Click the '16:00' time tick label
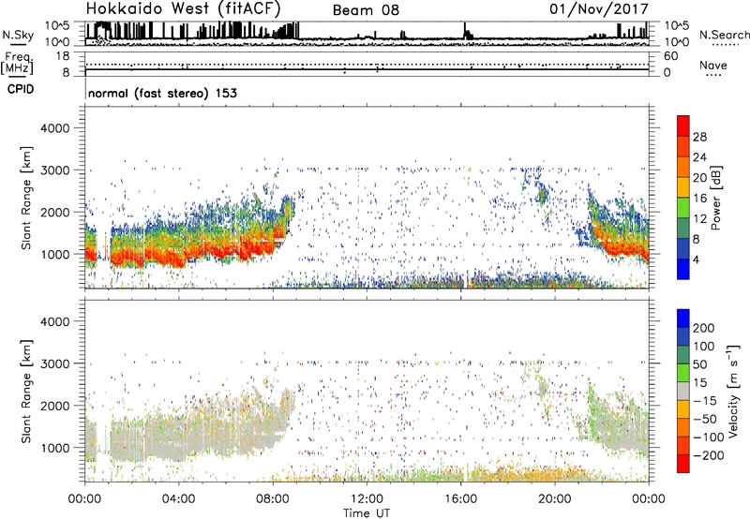The width and height of the screenshot is (750, 519). coord(460,499)
